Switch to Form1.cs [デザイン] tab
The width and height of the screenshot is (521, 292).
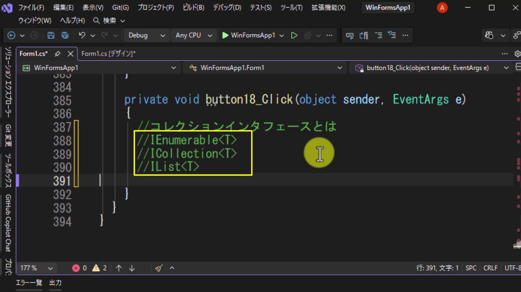[108, 54]
